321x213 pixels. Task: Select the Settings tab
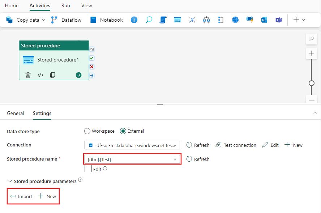pyautogui.click(x=42, y=113)
